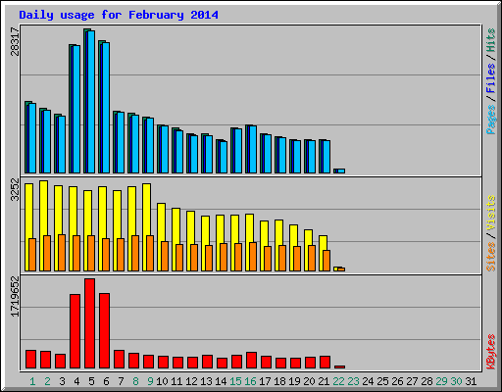Click the Sites legend label
502x392 pixels.
click(x=490, y=257)
